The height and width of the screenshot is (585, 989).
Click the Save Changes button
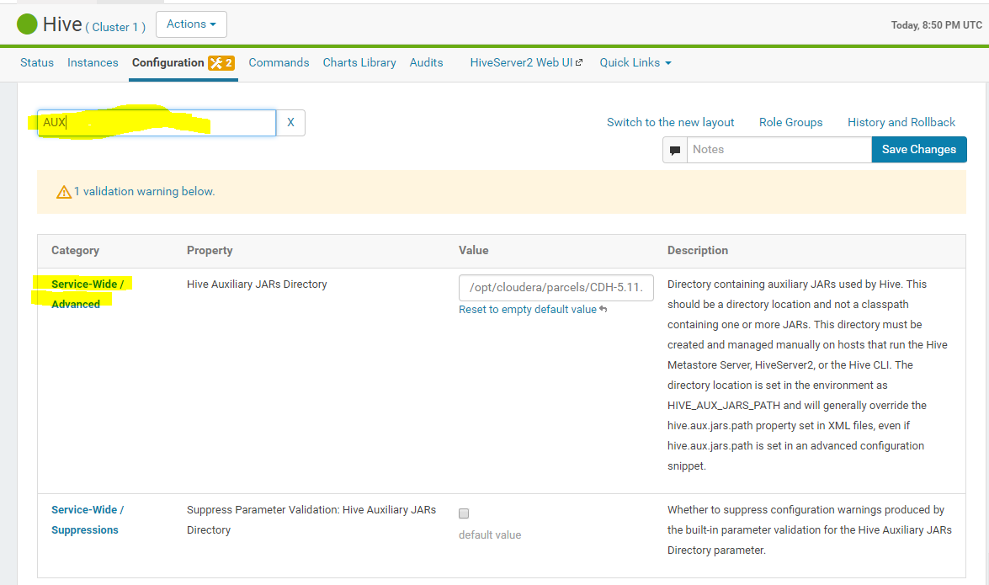pyautogui.click(x=919, y=150)
